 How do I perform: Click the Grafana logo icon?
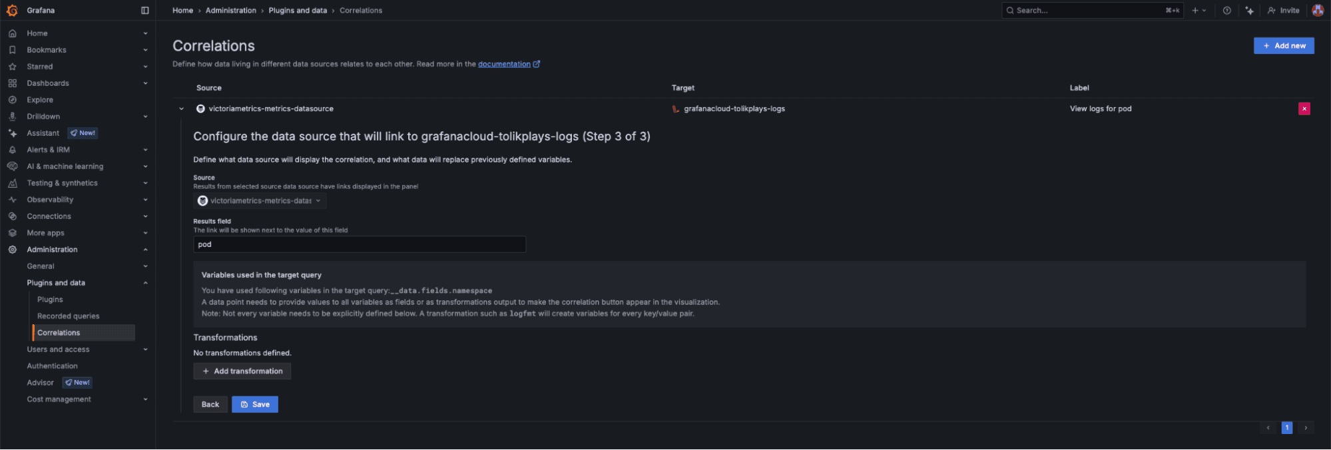coord(12,11)
